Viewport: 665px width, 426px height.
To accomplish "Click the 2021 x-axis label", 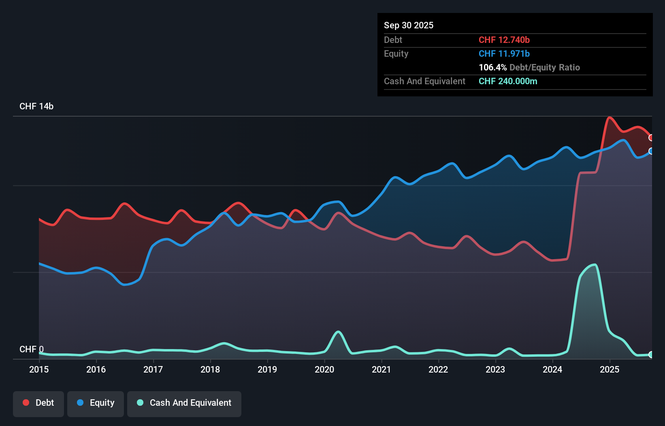I will (x=382, y=369).
